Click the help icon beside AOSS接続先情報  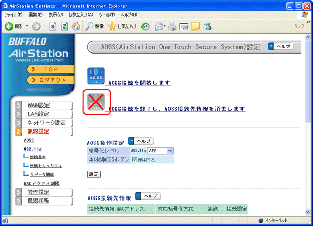click(138, 196)
